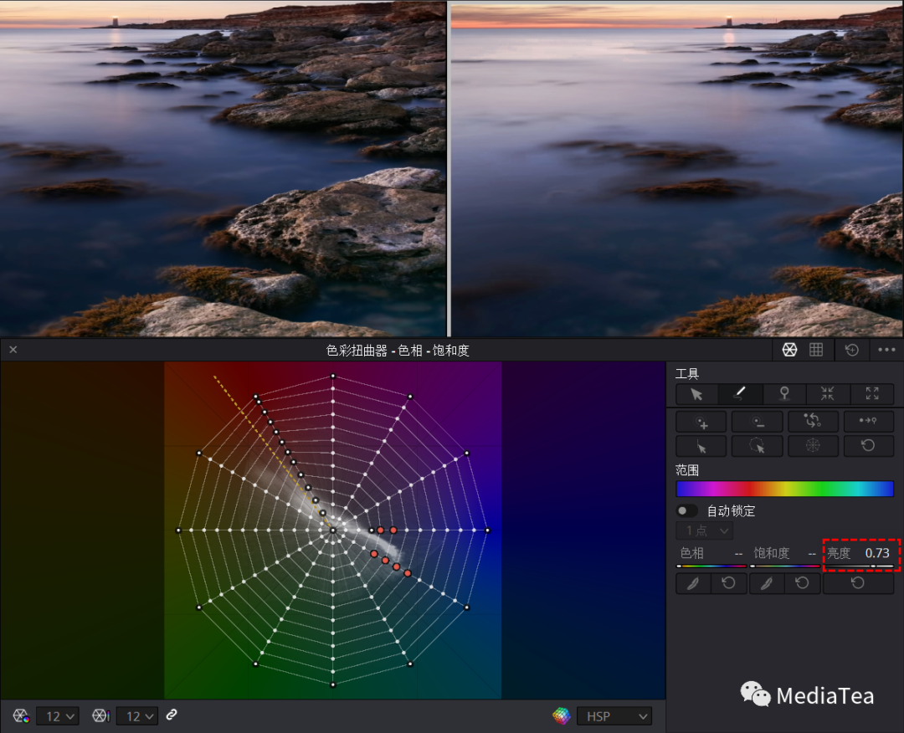Click the center point of the warper web
Image resolution: width=904 pixels, height=733 pixels.
tap(332, 531)
